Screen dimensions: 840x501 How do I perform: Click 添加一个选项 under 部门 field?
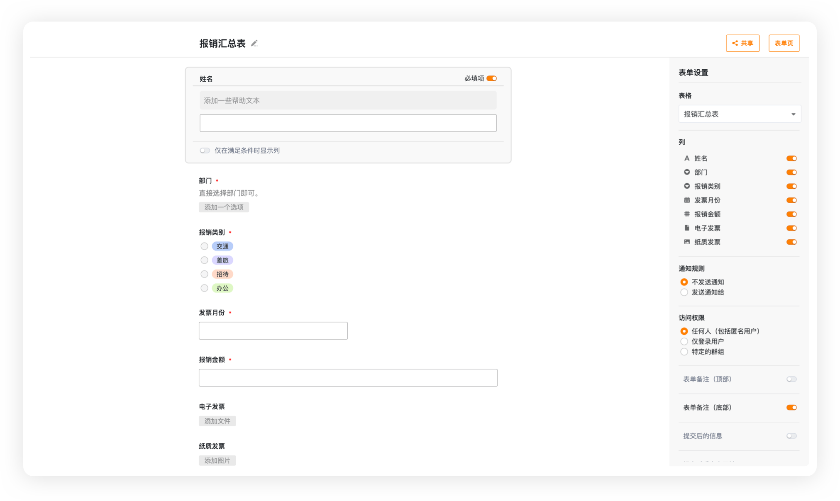pos(224,207)
